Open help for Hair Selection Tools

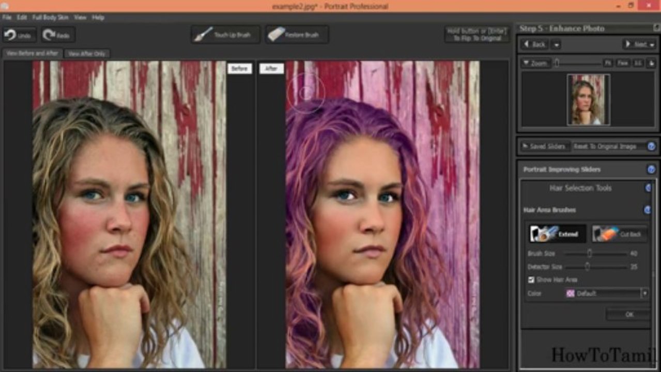click(649, 188)
